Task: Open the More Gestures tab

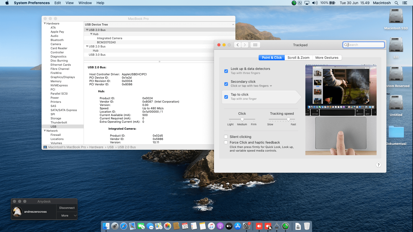Action: (327, 58)
